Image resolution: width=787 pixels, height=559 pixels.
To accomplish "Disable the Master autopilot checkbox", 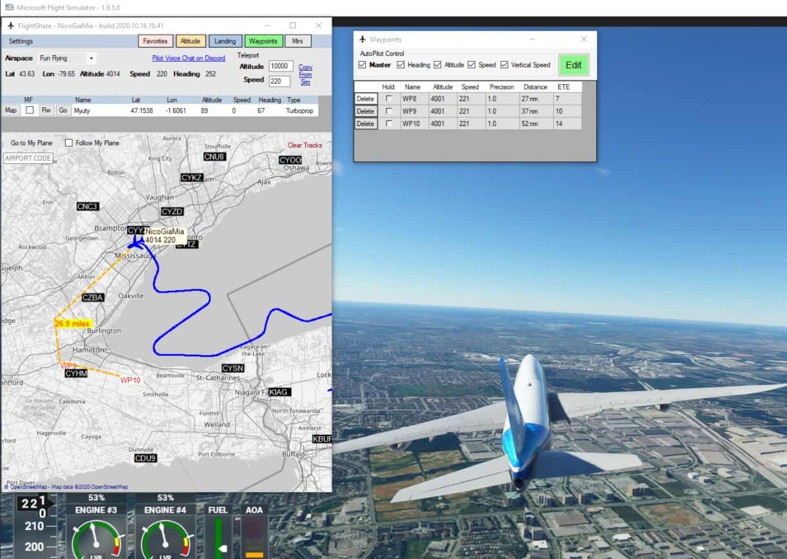I will coord(362,65).
